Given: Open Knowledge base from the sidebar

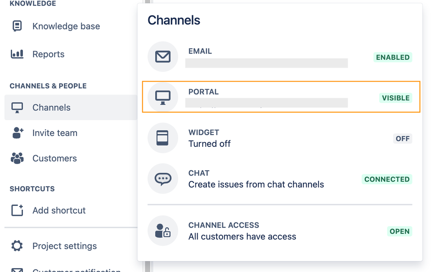Looking at the screenshot, I should click(66, 26).
